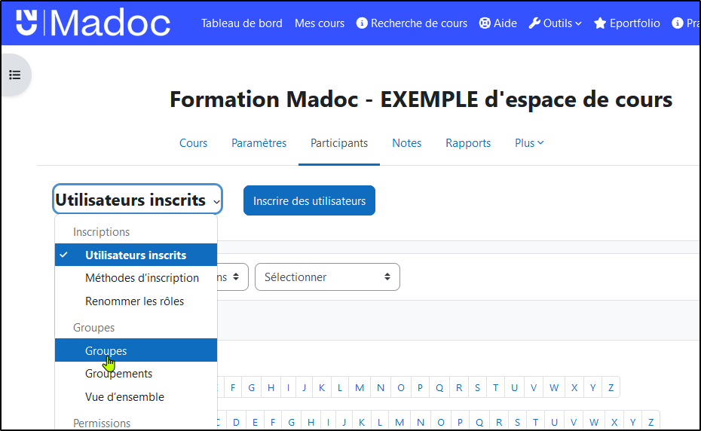Click letter P in the upper alphabet row
The width and height of the screenshot is (701, 431).
(x=420, y=387)
